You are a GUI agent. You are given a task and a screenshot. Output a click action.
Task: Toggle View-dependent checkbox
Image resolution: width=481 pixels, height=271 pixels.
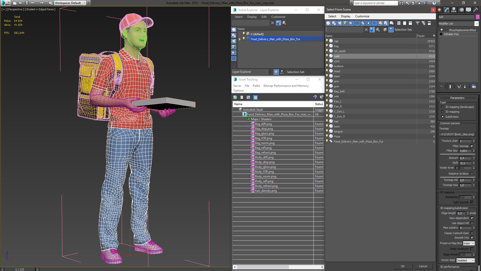tap(472, 218)
